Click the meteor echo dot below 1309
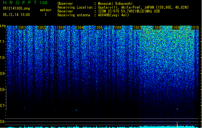 pos(177,109)
